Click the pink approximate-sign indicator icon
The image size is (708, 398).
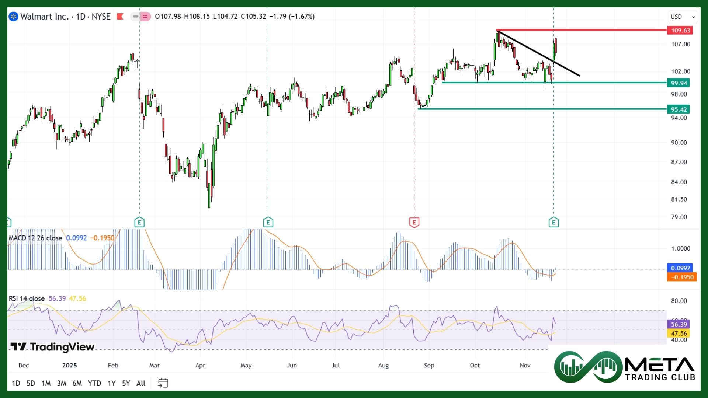(146, 17)
